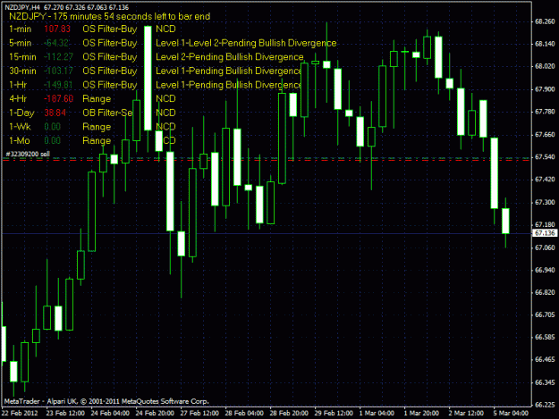Click the 1-Hr timeframe label
Screen dimensions: 559x419
(18, 85)
